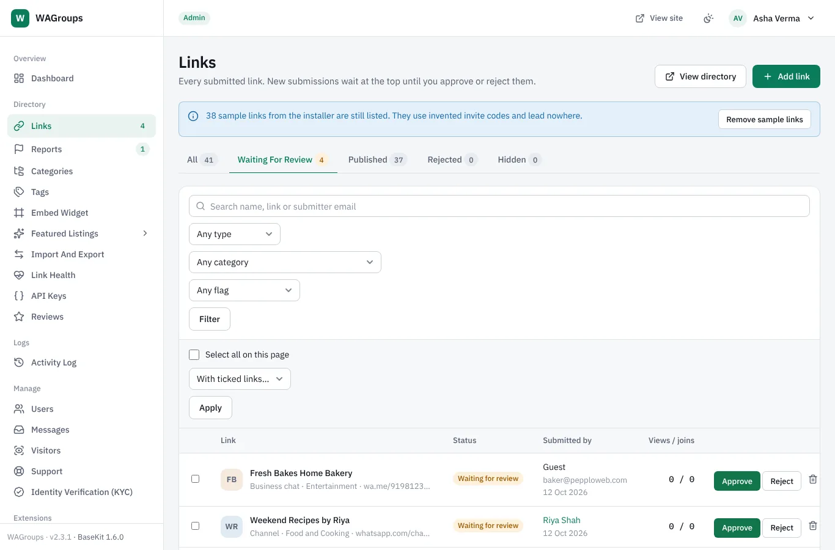The height and width of the screenshot is (550, 835).
Task: Click Remove sample links
Action: pos(765,119)
